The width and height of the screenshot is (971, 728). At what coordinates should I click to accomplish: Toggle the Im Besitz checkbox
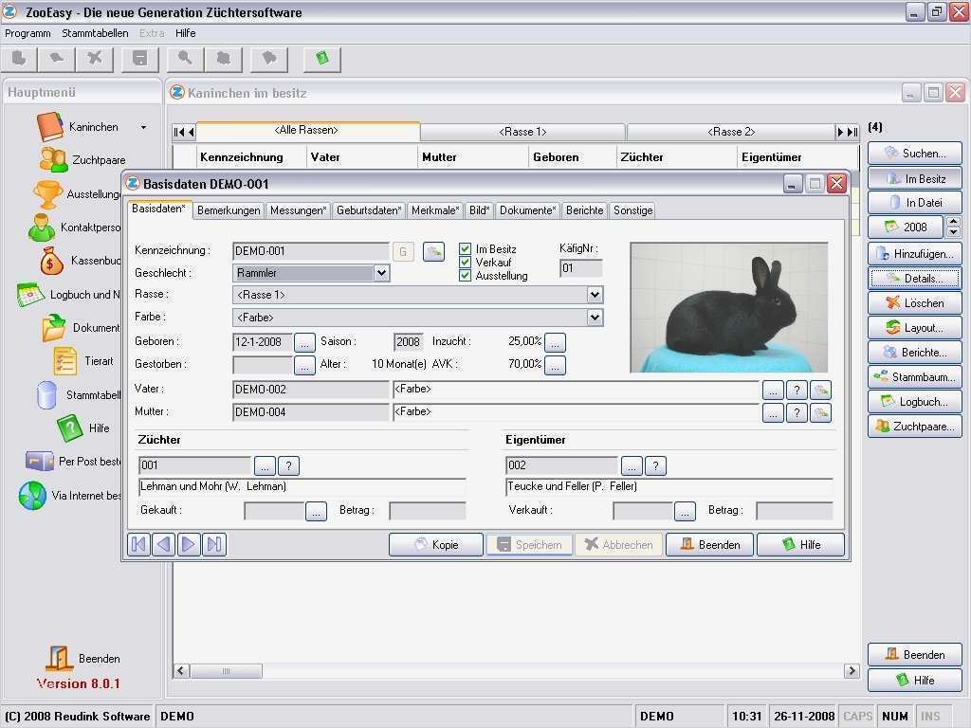click(x=465, y=249)
